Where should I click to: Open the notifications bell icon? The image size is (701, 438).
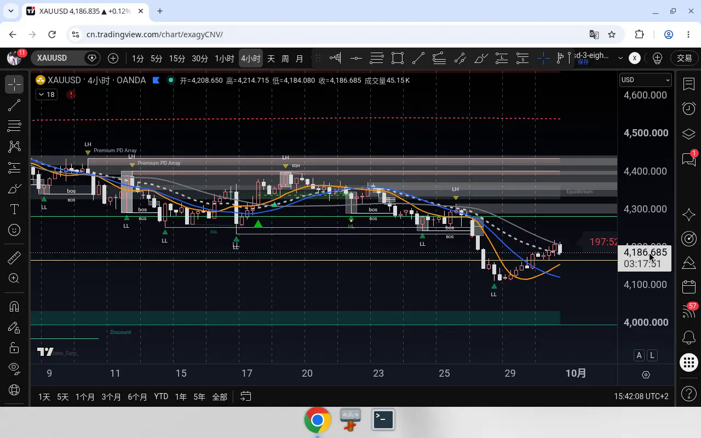[689, 337]
